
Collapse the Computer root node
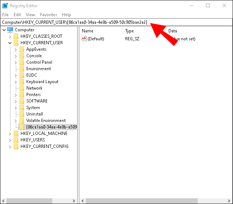[4, 30]
